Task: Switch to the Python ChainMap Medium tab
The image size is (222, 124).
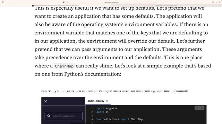Action: click(55, 6)
